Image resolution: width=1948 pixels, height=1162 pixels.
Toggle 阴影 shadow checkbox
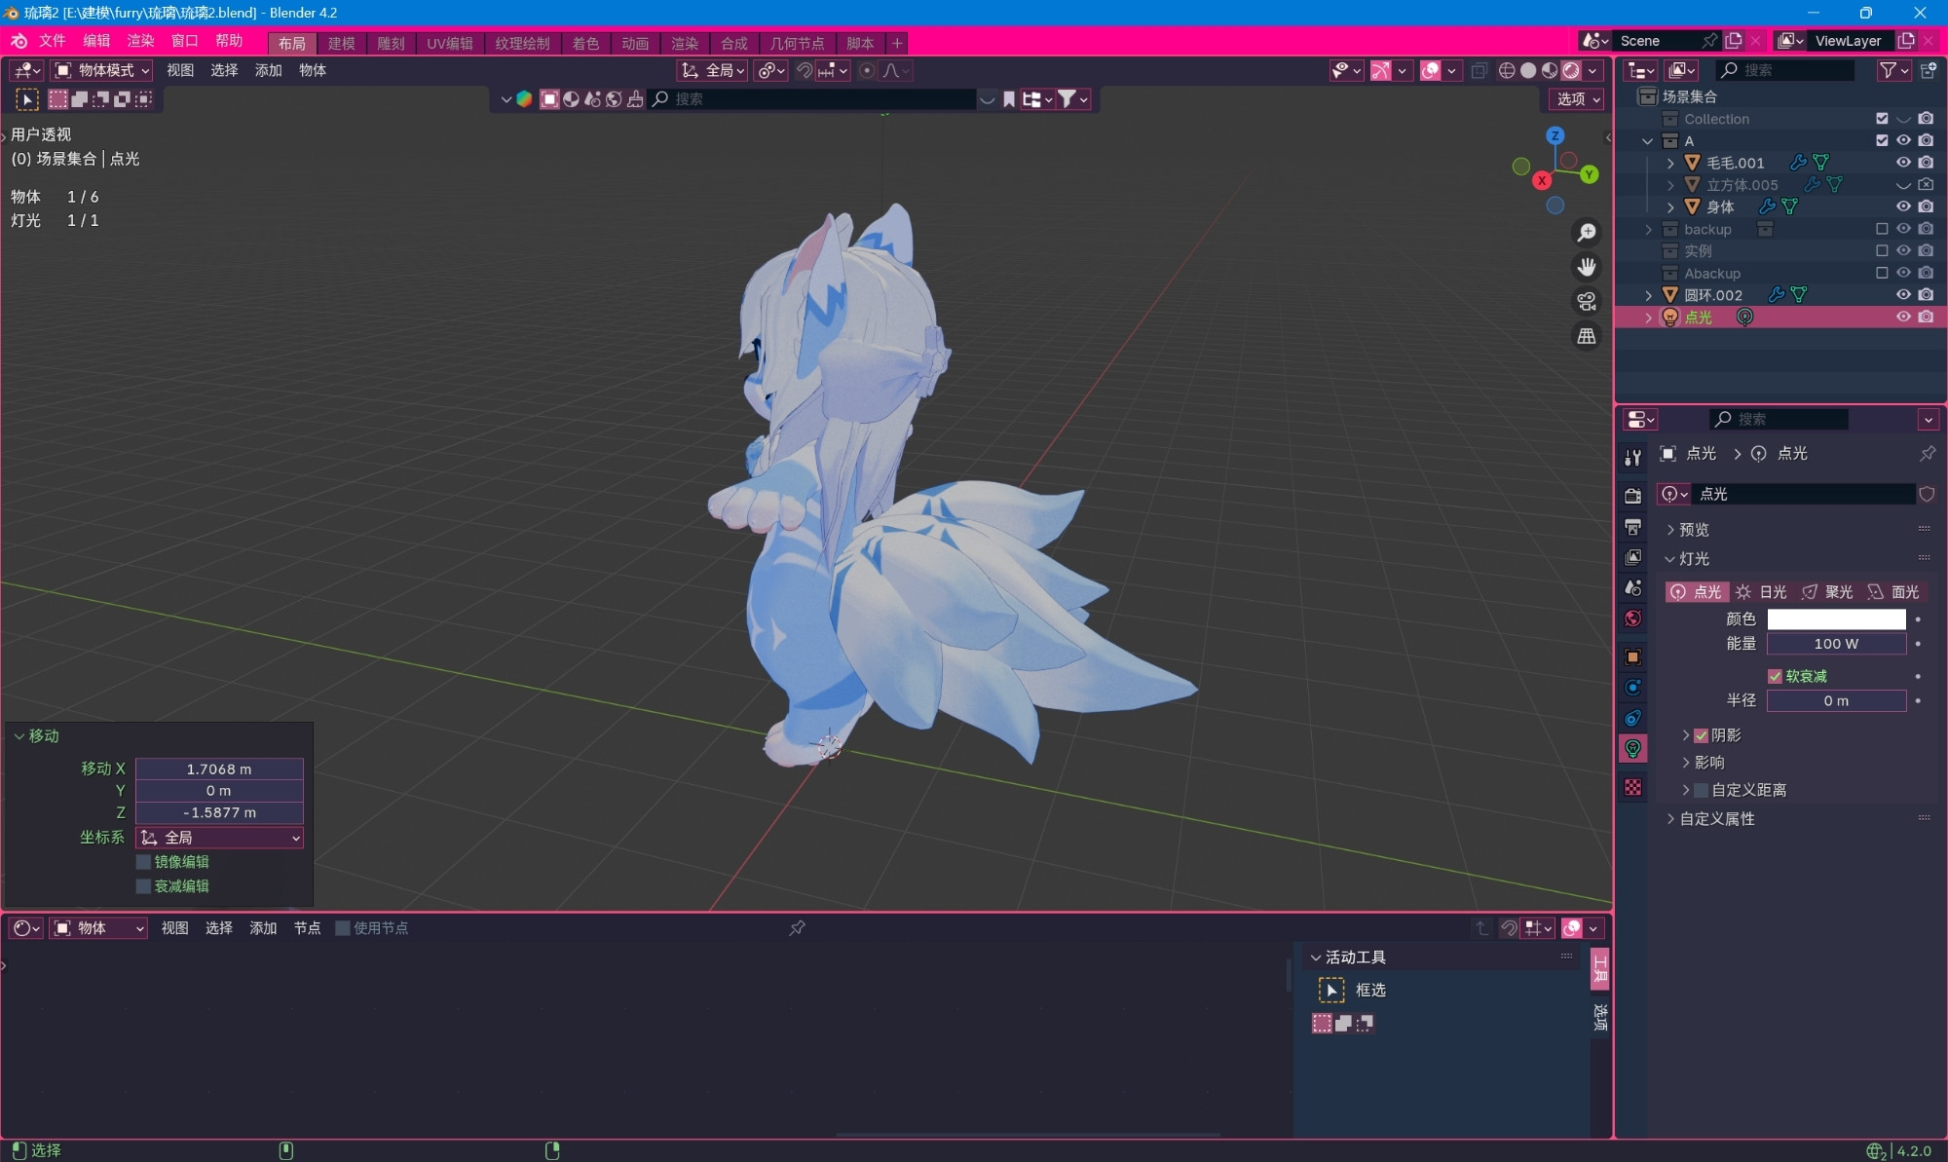tap(1701, 735)
